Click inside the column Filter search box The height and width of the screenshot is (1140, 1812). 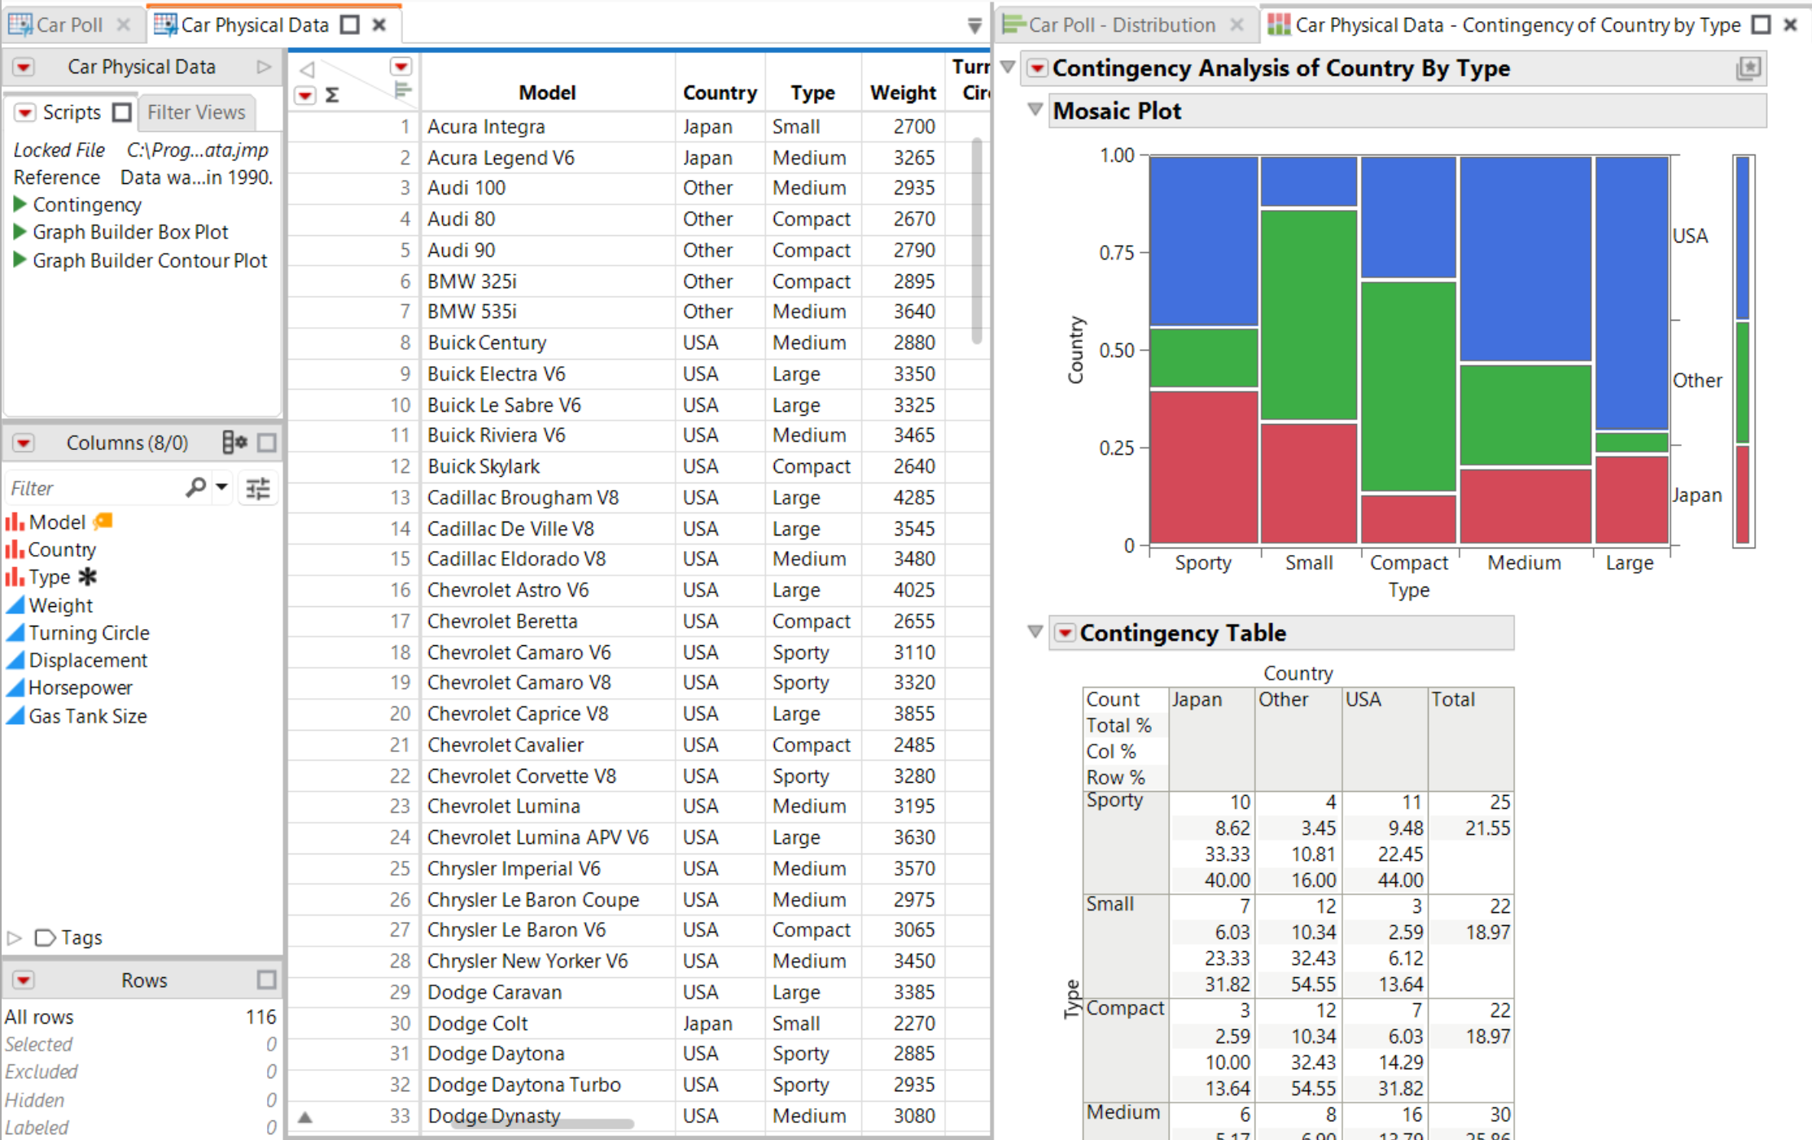[x=90, y=487]
